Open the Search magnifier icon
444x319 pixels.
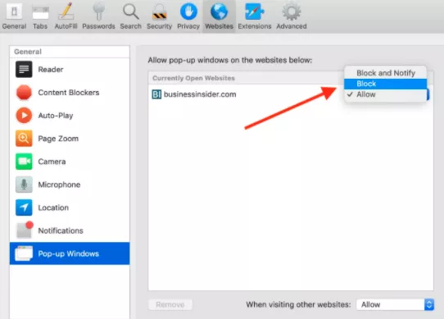click(x=130, y=11)
